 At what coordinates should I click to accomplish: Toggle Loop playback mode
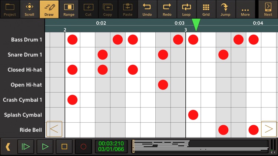186,9
